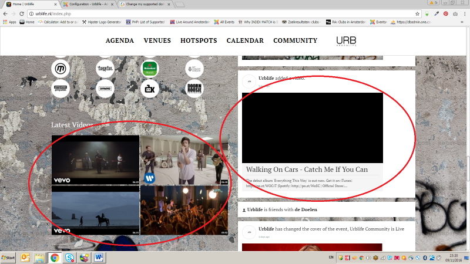Viewport: 470px width, 264px height.
Task: Click the volume speaker tray icon
Action: coord(369,258)
